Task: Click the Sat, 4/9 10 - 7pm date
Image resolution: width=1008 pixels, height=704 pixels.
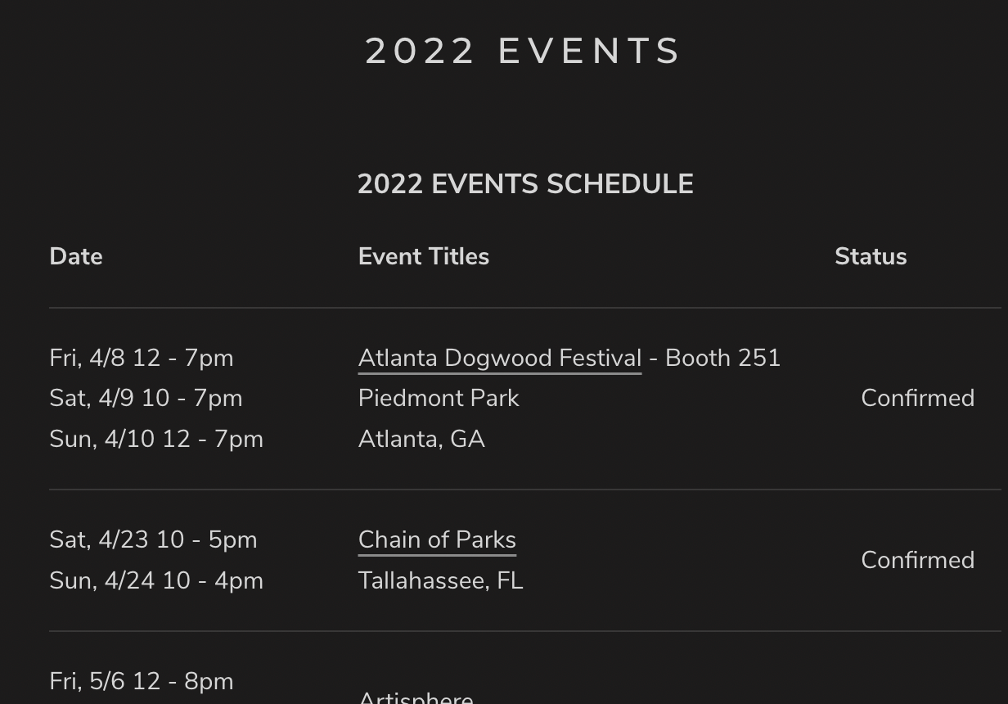Action: click(x=146, y=399)
